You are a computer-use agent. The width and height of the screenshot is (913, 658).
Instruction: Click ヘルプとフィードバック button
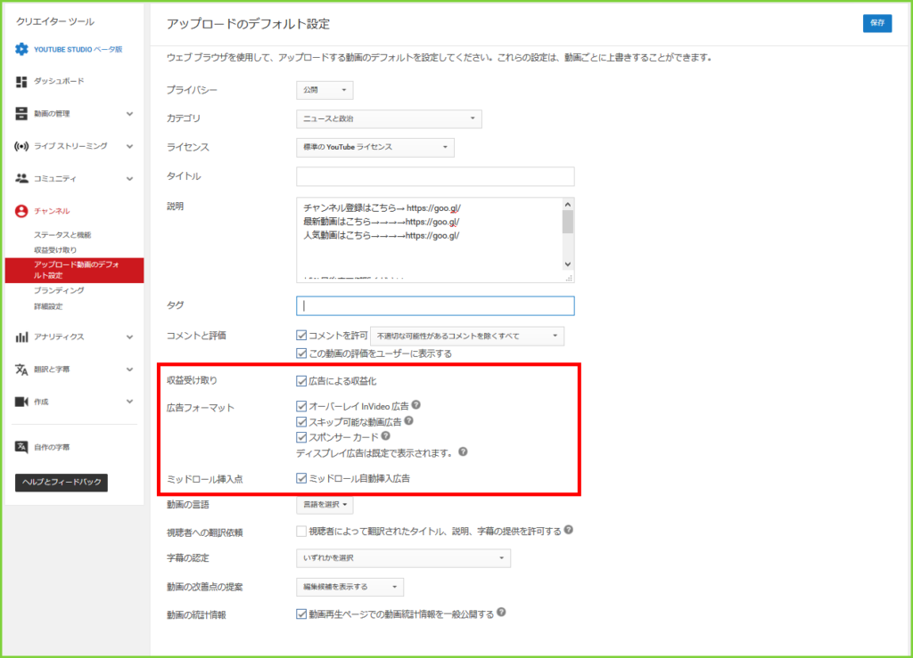point(62,482)
